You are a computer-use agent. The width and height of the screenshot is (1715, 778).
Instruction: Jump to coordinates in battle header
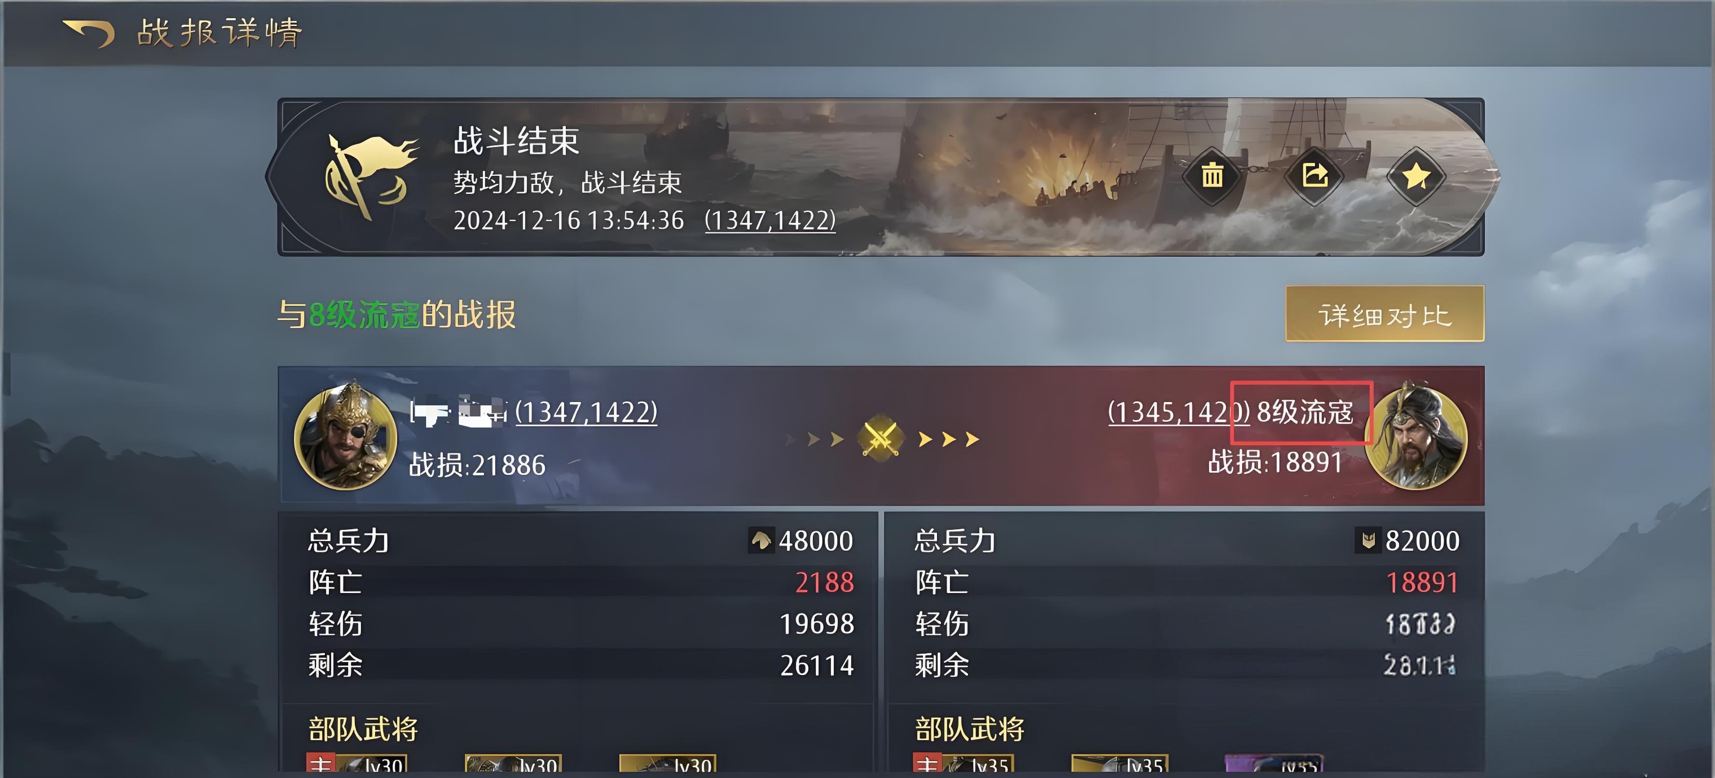(x=770, y=220)
